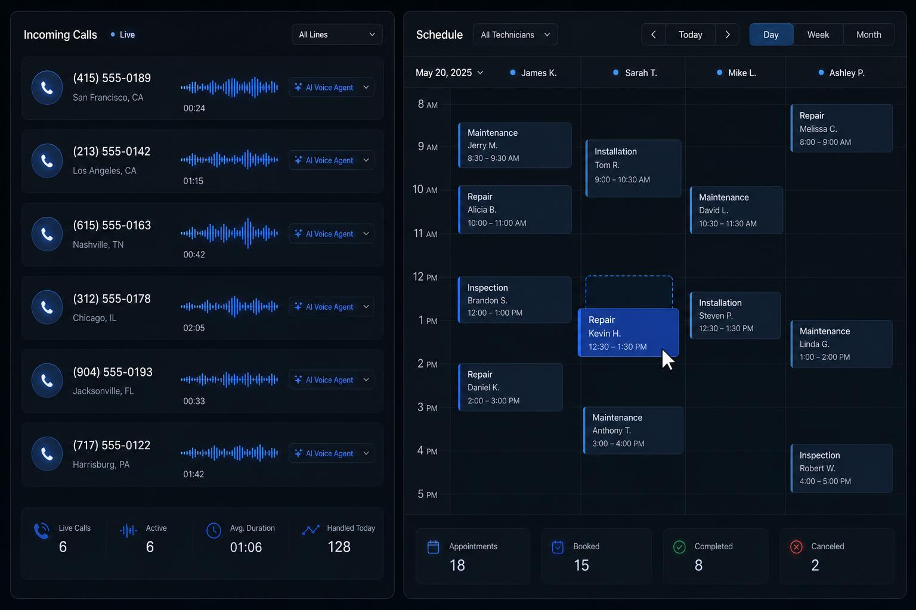Select the Ashley P. technician column header
Image resolution: width=916 pixels, height=610 pixels.
click(x=841, y=73)
